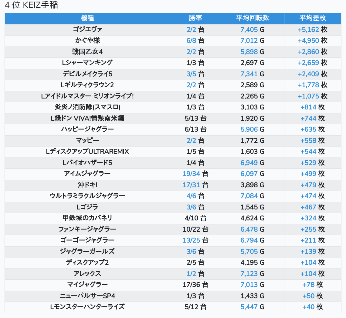Click the 17/36 台 win rate value
346x318 pixels.
click(x=195, y=285)
